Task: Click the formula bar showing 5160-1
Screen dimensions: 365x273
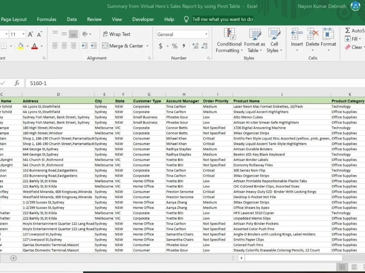Action: pos(195,83)
